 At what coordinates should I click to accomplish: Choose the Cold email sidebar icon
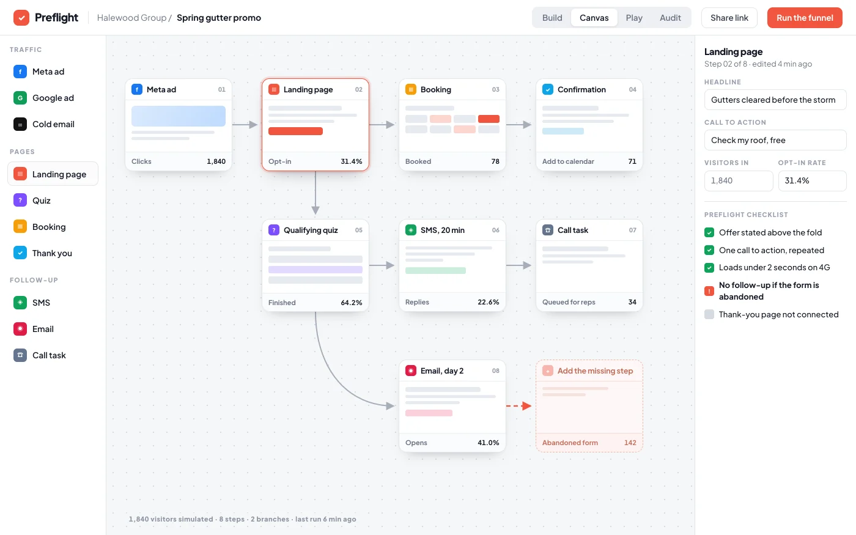click(20, 124)
